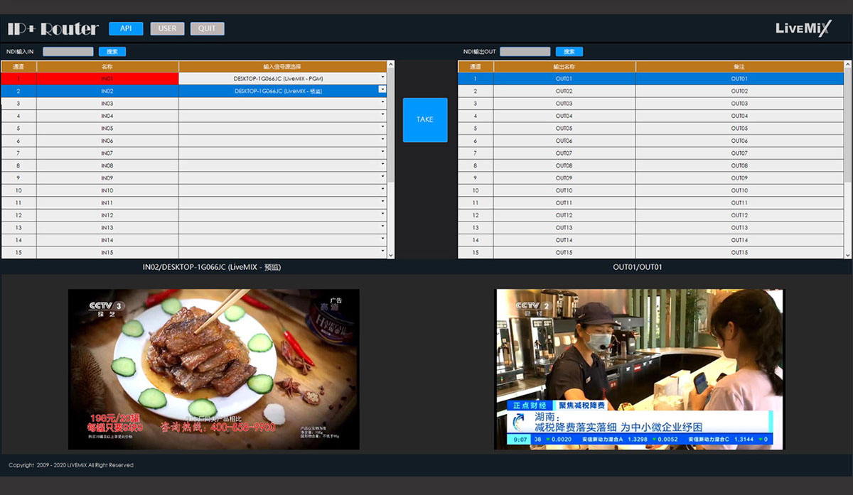The image size is (853, 495).
Task: Select output row OUT12
Action: [564, 215]
